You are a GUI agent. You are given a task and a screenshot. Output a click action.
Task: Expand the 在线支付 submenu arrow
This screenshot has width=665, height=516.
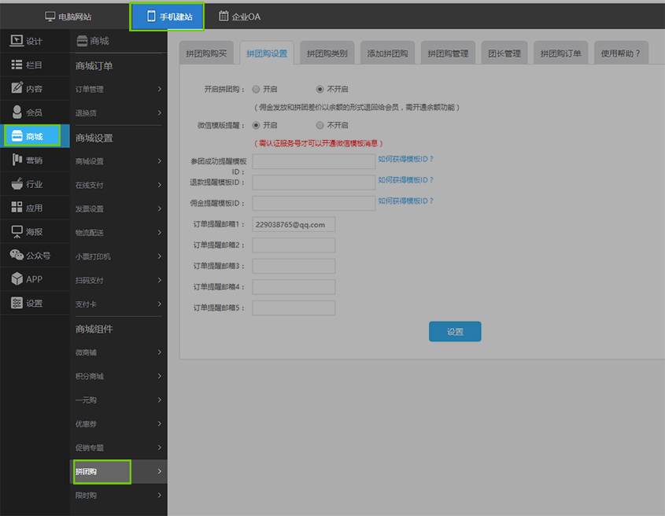coord(160,185)
